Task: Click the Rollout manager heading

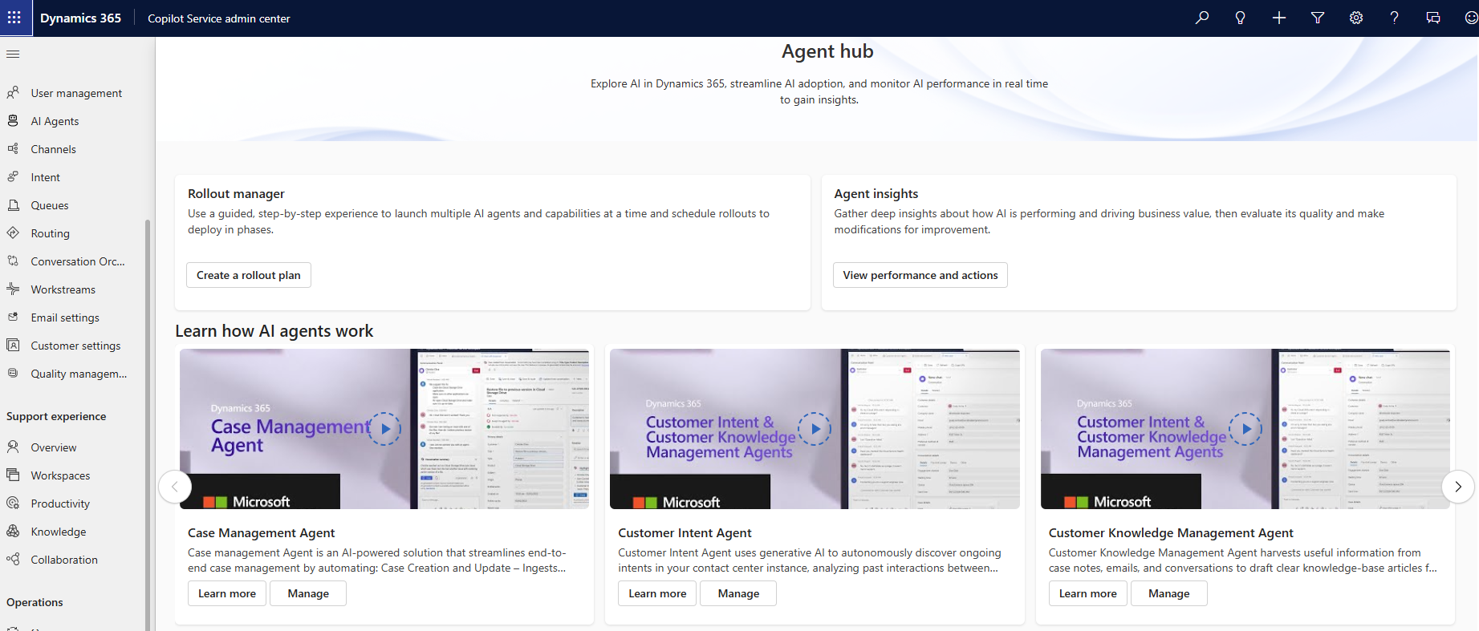Action: tap(236, 193)
